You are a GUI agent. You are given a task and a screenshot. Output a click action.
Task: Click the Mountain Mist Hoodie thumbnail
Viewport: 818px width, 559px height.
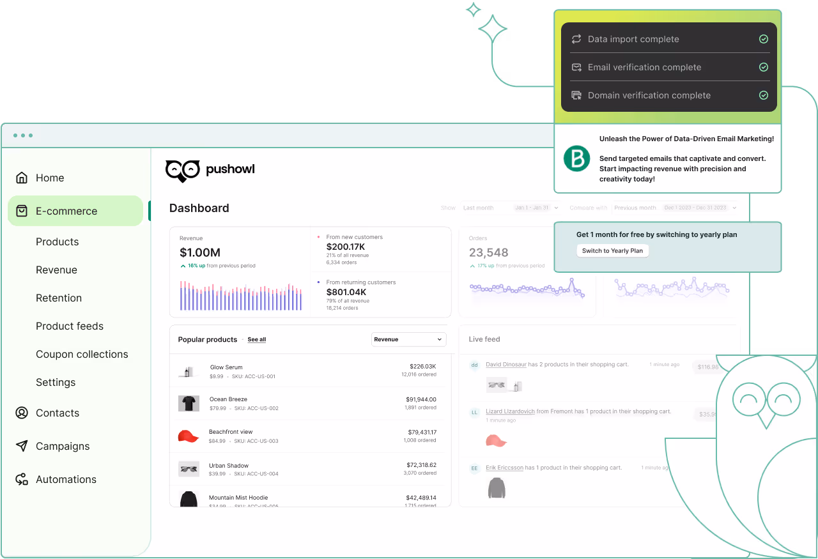click(189, 500)
